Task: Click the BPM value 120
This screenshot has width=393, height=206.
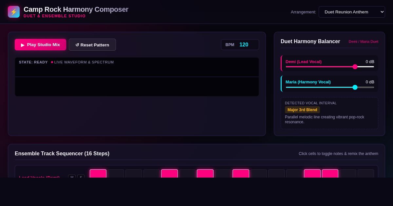Action: coord(244,45)
